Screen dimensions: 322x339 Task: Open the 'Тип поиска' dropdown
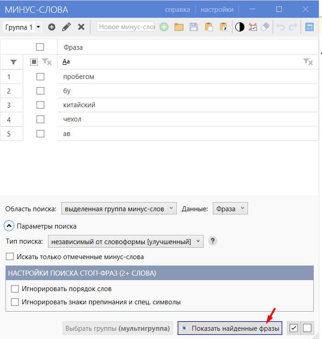[x=126, y=241]
